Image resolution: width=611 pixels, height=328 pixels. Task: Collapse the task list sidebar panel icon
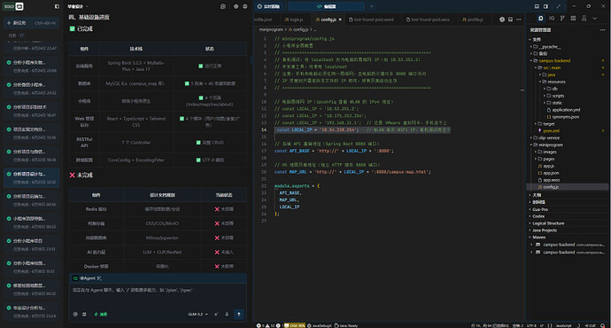(x=57, y=6)
